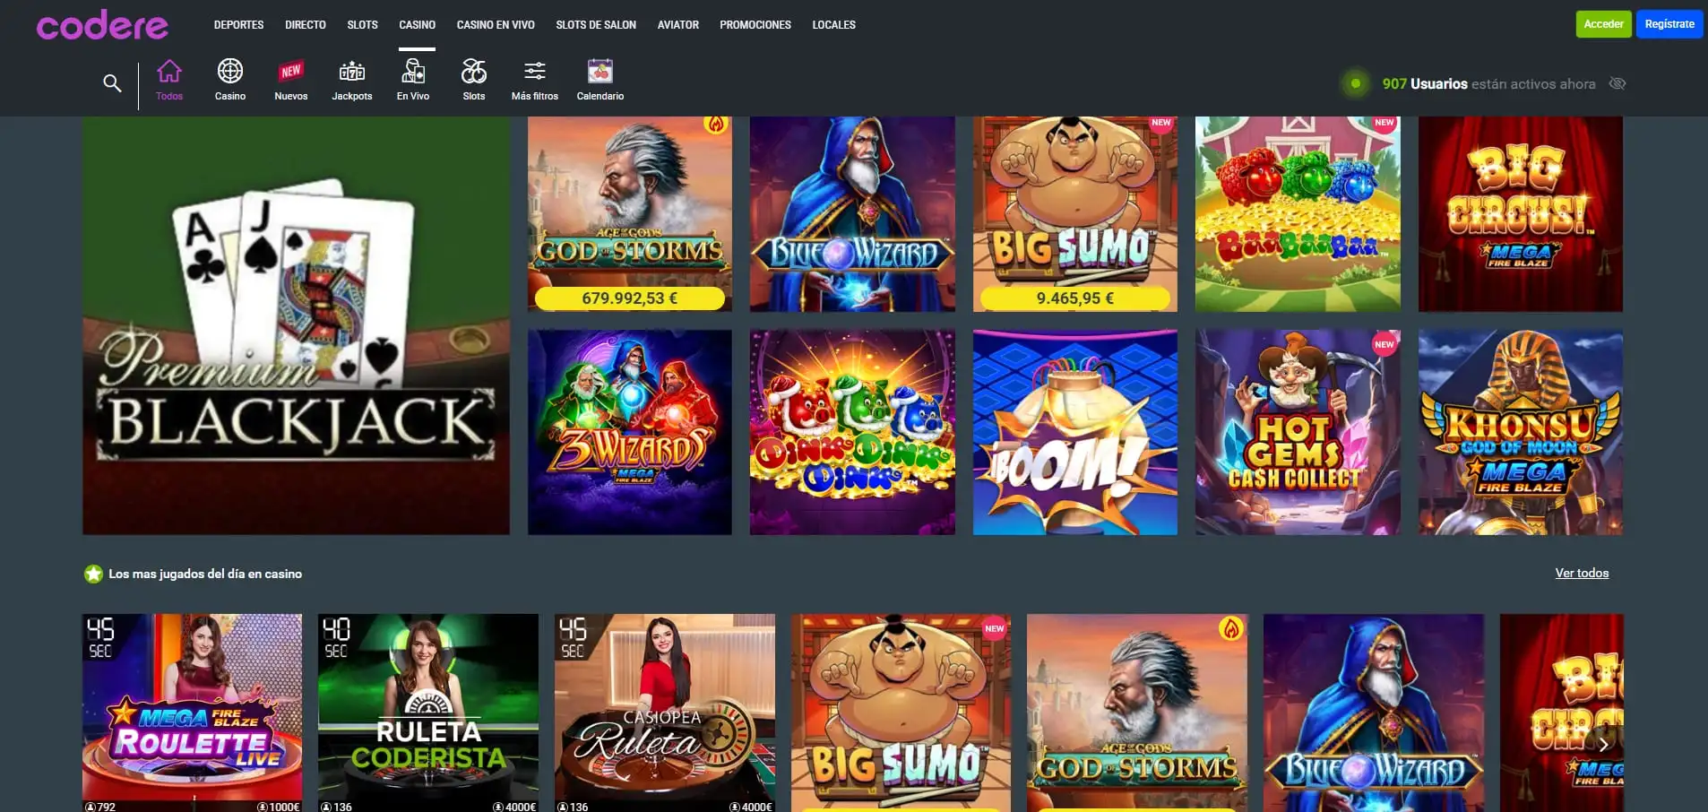Open Blue Wizard in most-played row
1708x812 pixels.
coord(1374,713)
